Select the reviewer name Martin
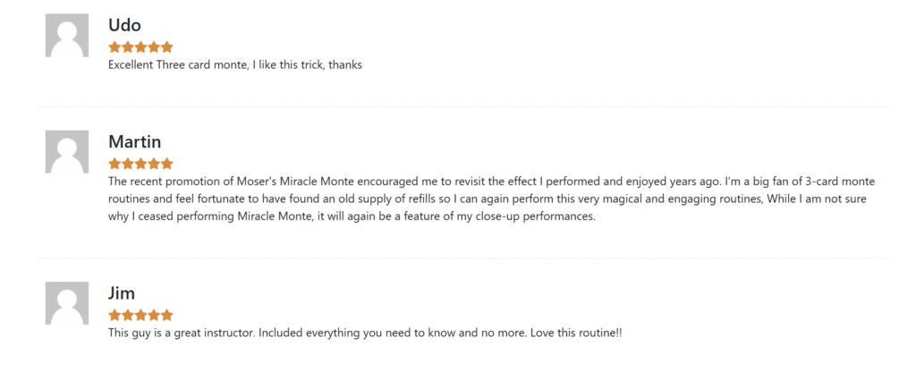Viewport: 916px width, 372px height. [135, 142]
